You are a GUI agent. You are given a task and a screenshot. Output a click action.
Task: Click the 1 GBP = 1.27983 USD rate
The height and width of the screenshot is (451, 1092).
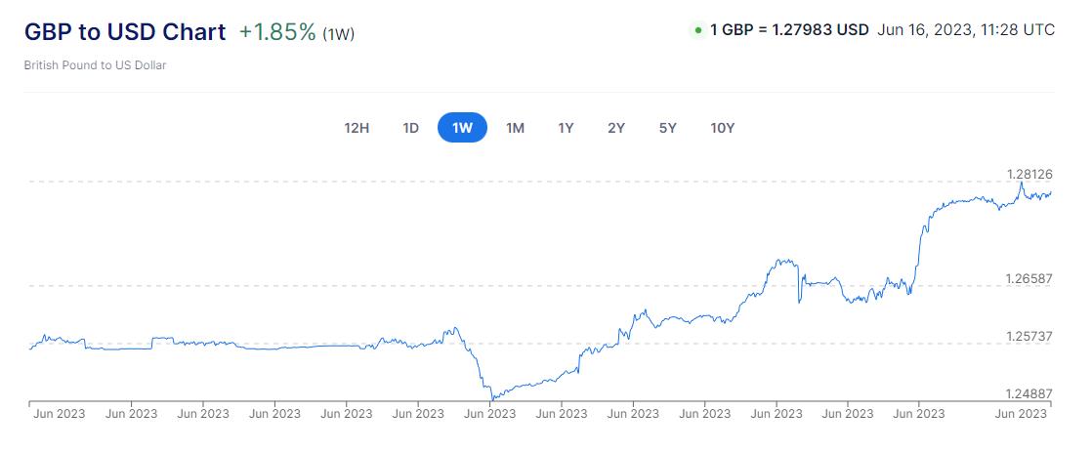pos(789,30)
